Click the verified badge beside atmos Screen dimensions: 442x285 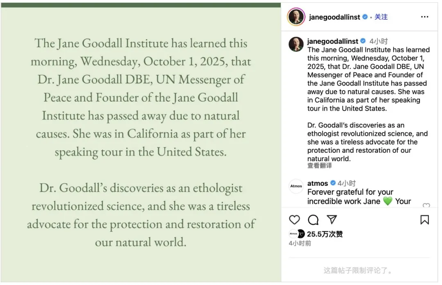point(333,183)
